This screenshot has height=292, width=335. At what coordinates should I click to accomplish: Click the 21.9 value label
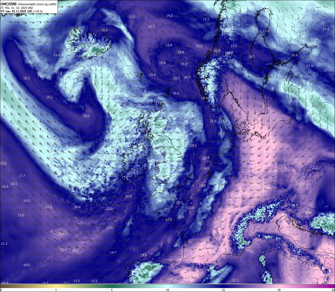coord(213,121)
